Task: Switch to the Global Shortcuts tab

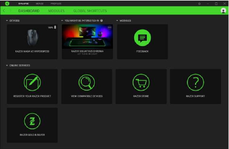Action: click(x=90, y=11)
